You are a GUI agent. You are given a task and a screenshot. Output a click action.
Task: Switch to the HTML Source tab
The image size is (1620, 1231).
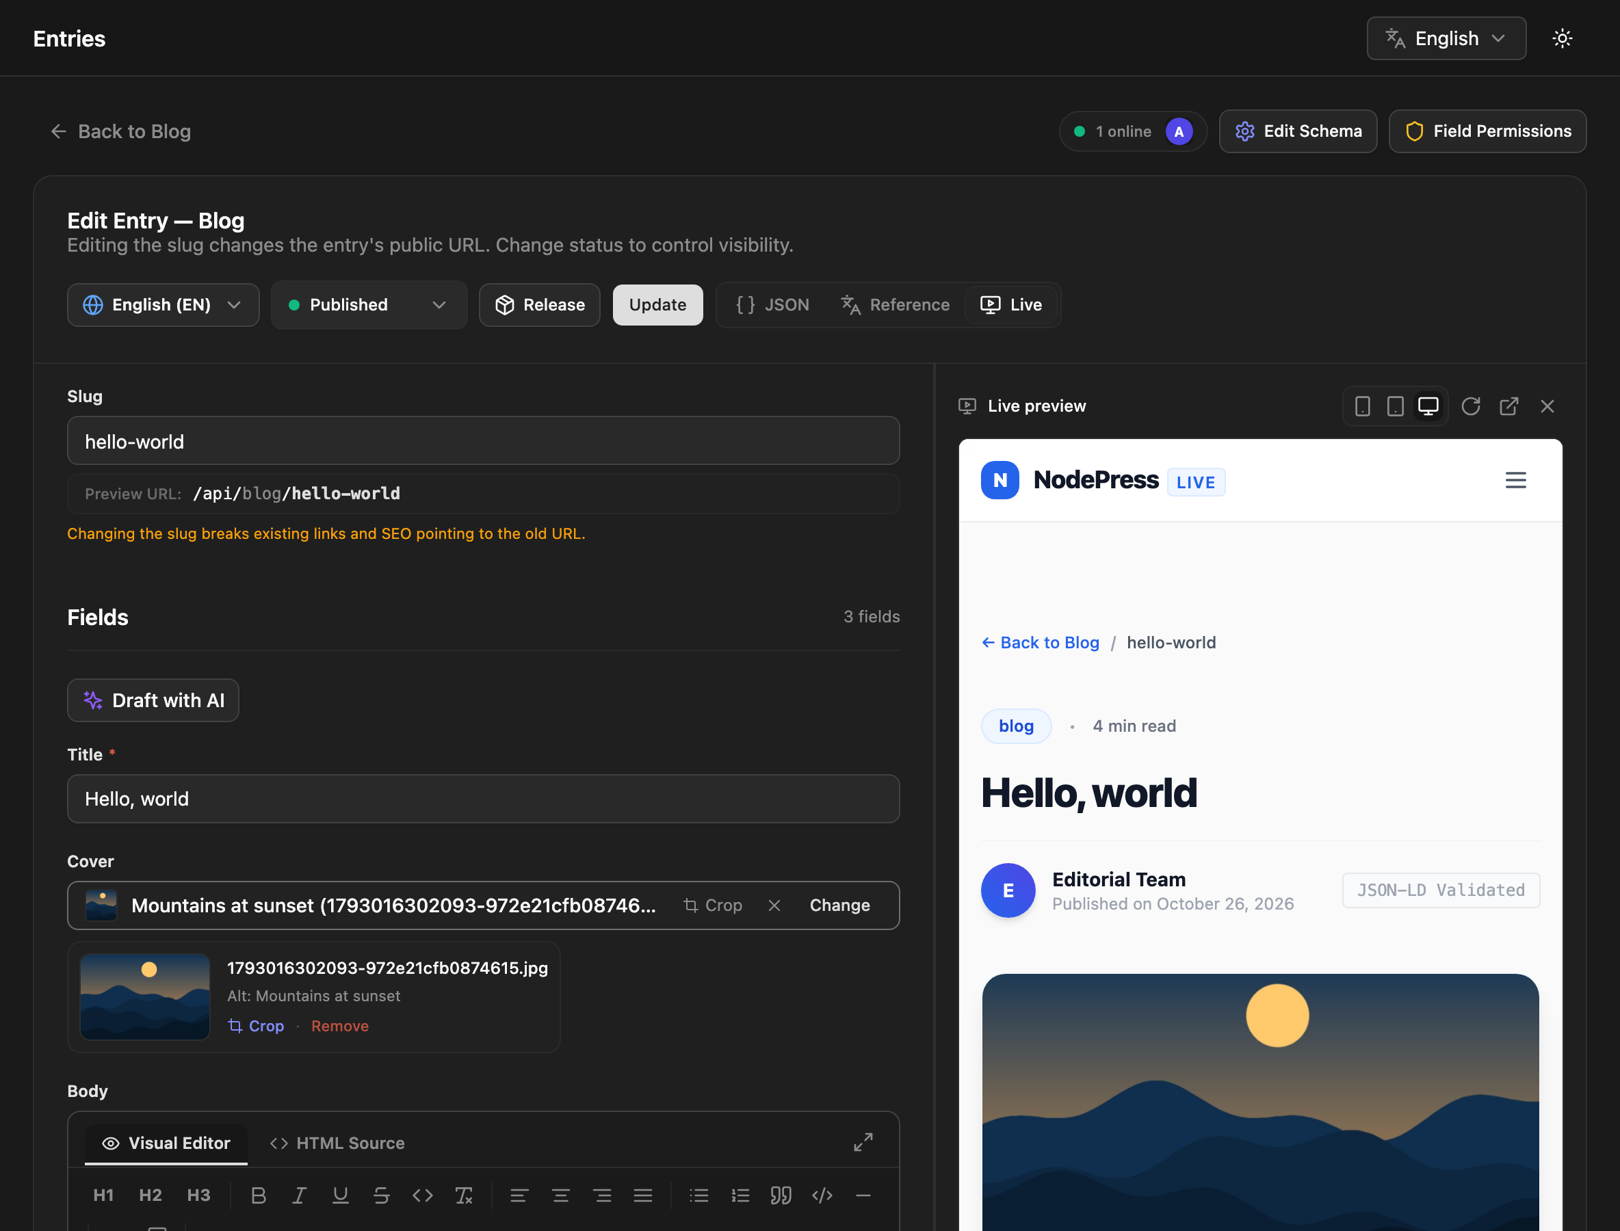(x=337, y=1142)
